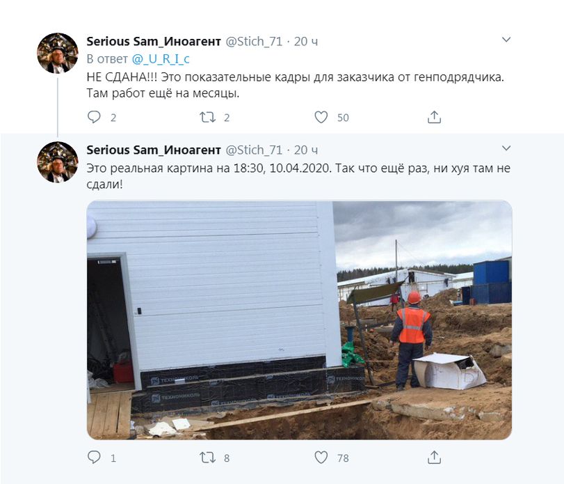This screenshot has height=484, width=564.
Task: Like the second tweet with 78 likes
Action: click(321, 458)
